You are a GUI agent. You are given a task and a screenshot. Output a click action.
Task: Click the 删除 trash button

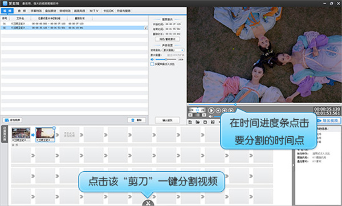(x=137, y=120)
